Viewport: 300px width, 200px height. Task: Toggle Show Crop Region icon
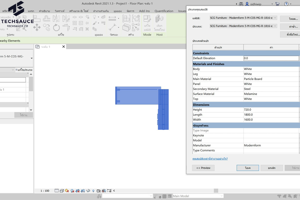[x=83, y=191]
